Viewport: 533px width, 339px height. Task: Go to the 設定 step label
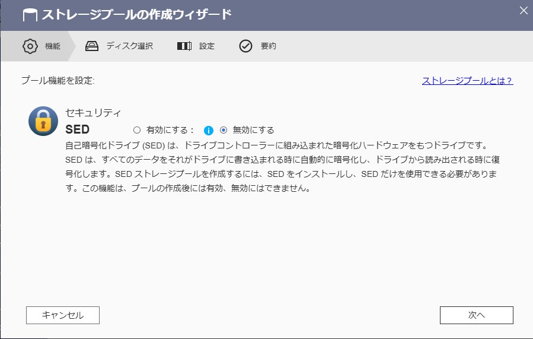coord(207,46)
